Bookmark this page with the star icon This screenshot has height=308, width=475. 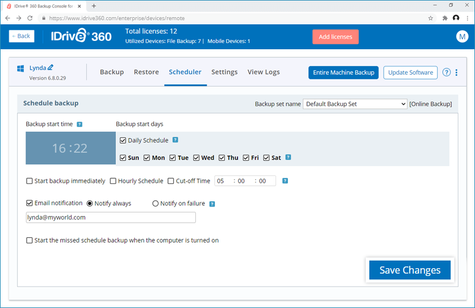pos(430,18)
